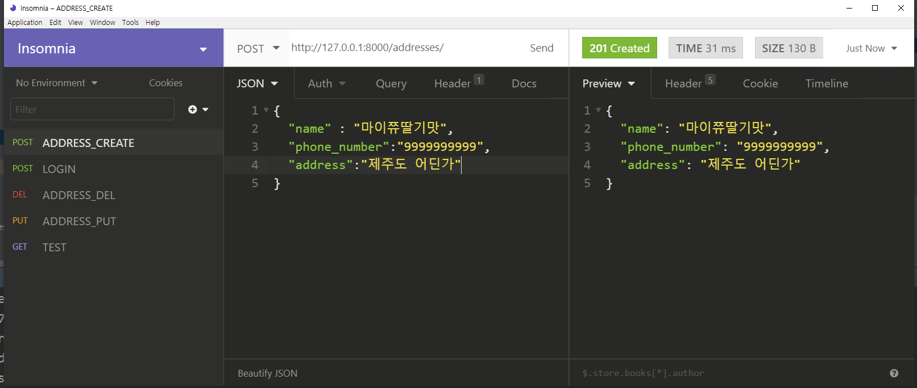917x388 pixels.
Task: Open the View menu
Action: coord(76,23)
